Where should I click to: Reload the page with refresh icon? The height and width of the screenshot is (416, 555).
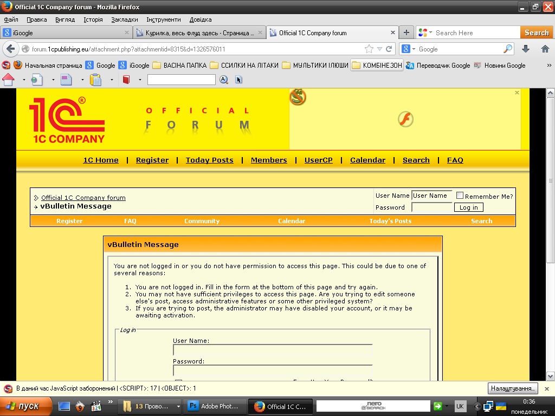(389, 49)
